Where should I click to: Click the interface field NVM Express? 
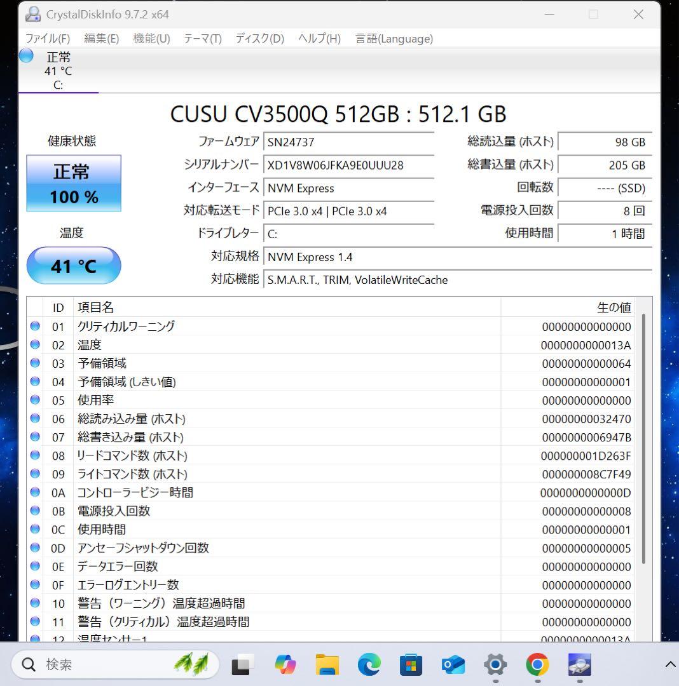click(x=348, y=188)
